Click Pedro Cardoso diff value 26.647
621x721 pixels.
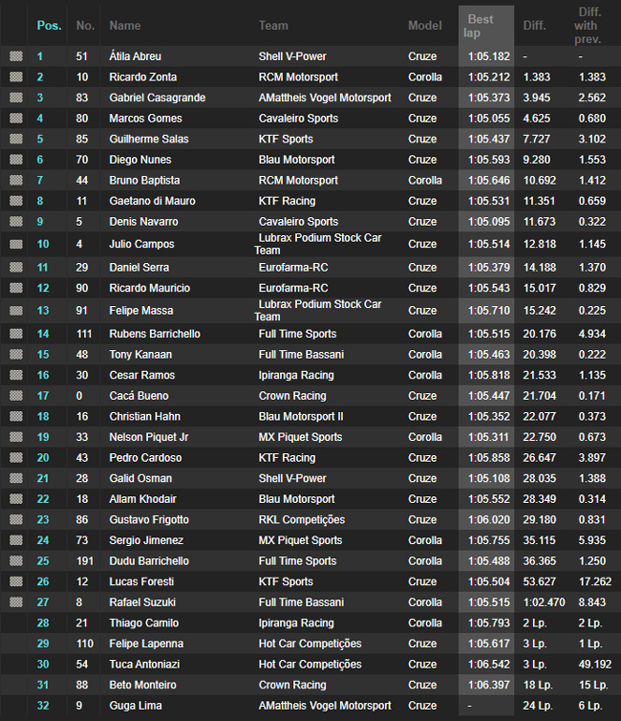click(x=539, y=457)
